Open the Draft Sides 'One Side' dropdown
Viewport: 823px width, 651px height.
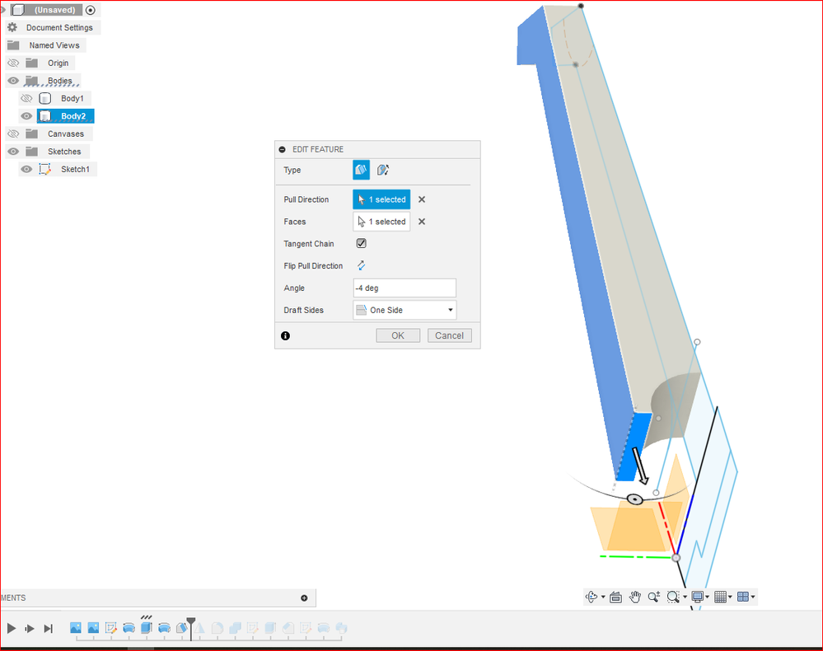[404, 310]
